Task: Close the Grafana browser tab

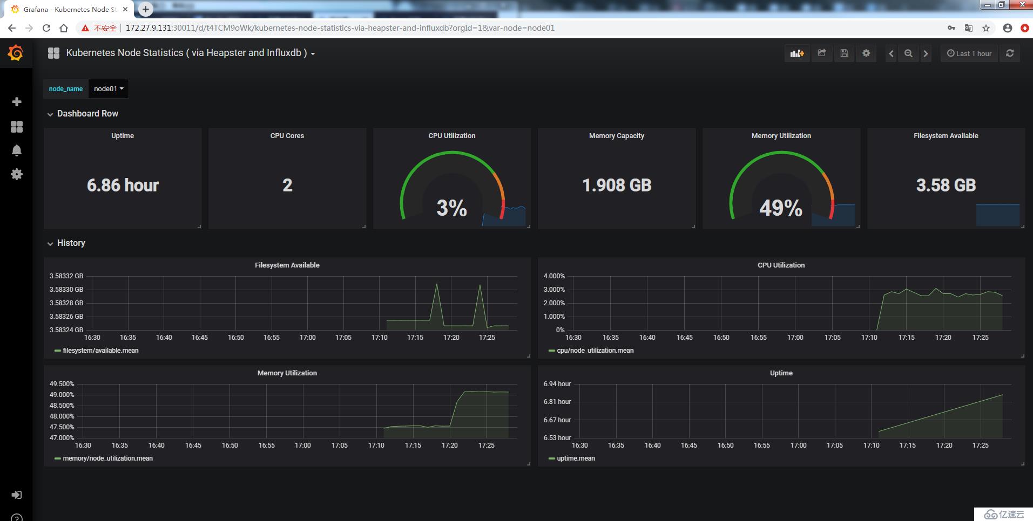Action: tap(125, 9)
